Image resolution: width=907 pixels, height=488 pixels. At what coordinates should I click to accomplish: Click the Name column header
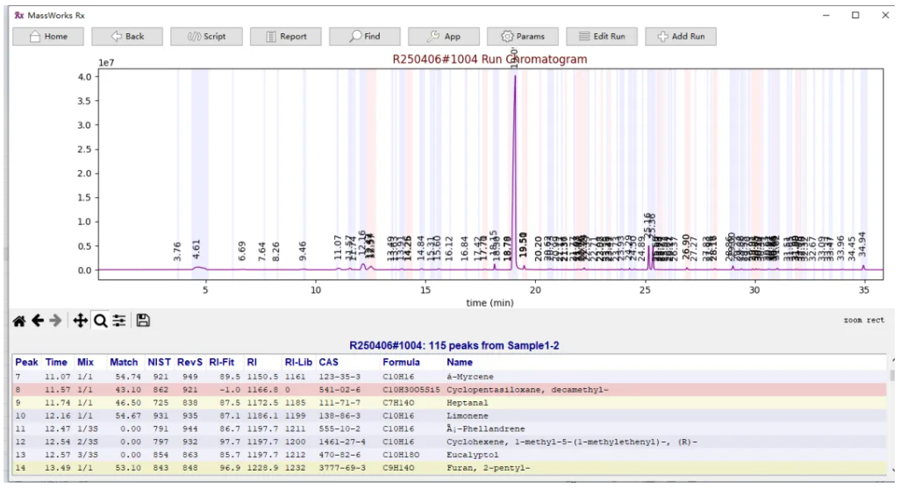click(x=460, y=362)
